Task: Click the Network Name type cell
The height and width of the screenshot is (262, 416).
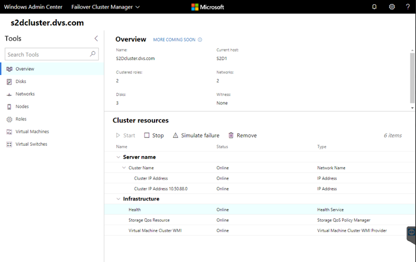Action: pos(331,168)
